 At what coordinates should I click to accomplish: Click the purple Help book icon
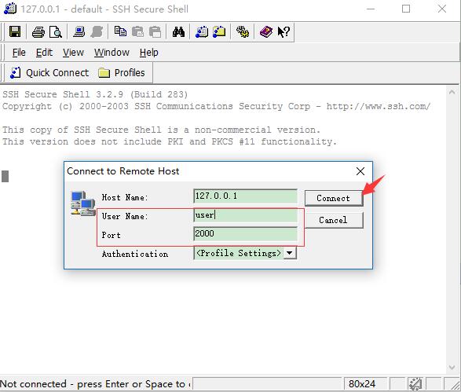pyautogui.click(x=266, y=31)
